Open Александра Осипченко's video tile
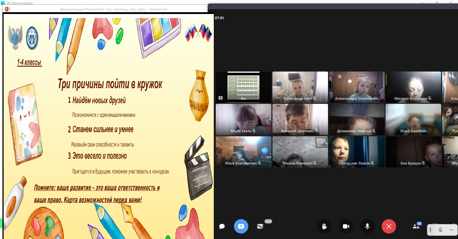The height and width of the screenshot is (239, 458). (x=357, y=87)
